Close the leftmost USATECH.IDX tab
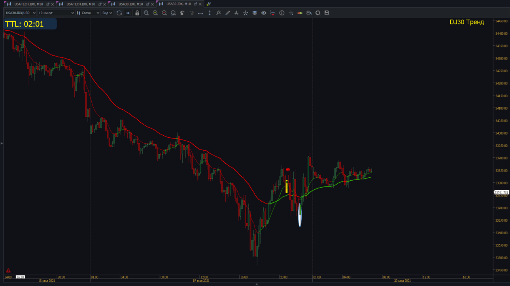This screenshot has width=510, height=286. click(53, 4)
